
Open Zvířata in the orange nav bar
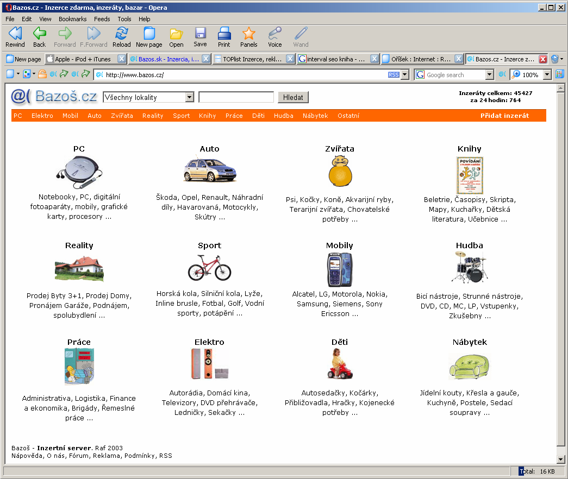coord(122,116)
